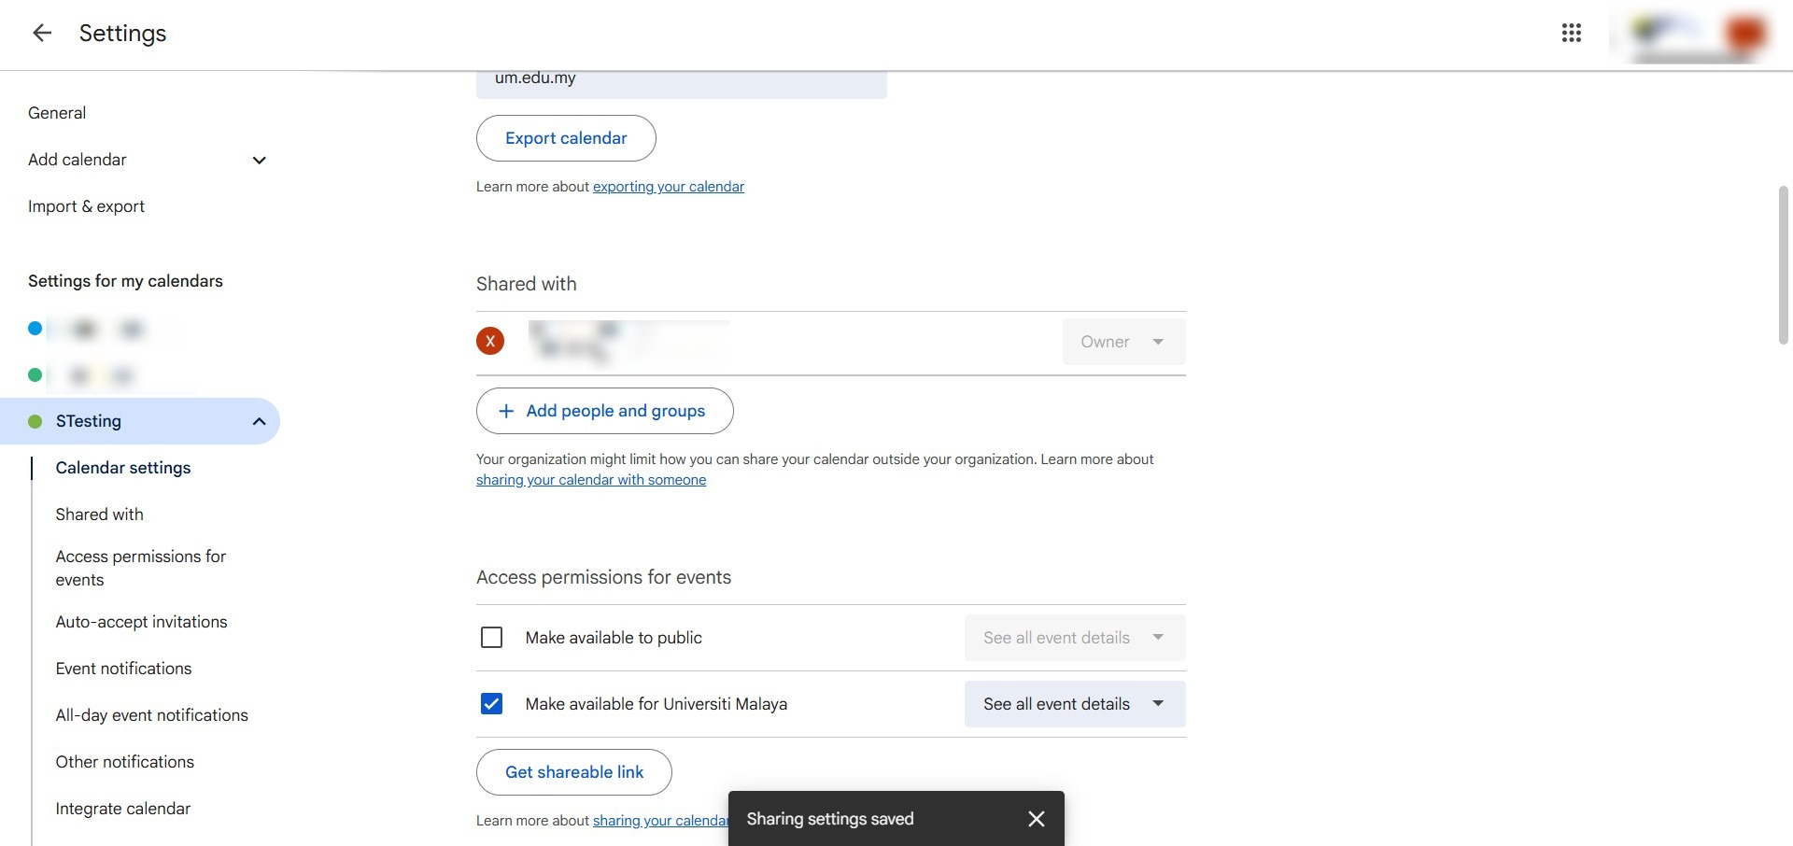
Task: Open the exporting your calendar link
Action: [x=668, y=187]
